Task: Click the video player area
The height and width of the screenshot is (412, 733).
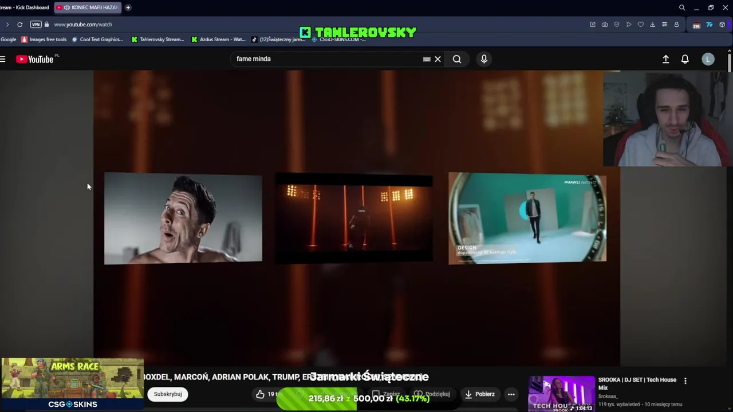Action: click(357, 218)
